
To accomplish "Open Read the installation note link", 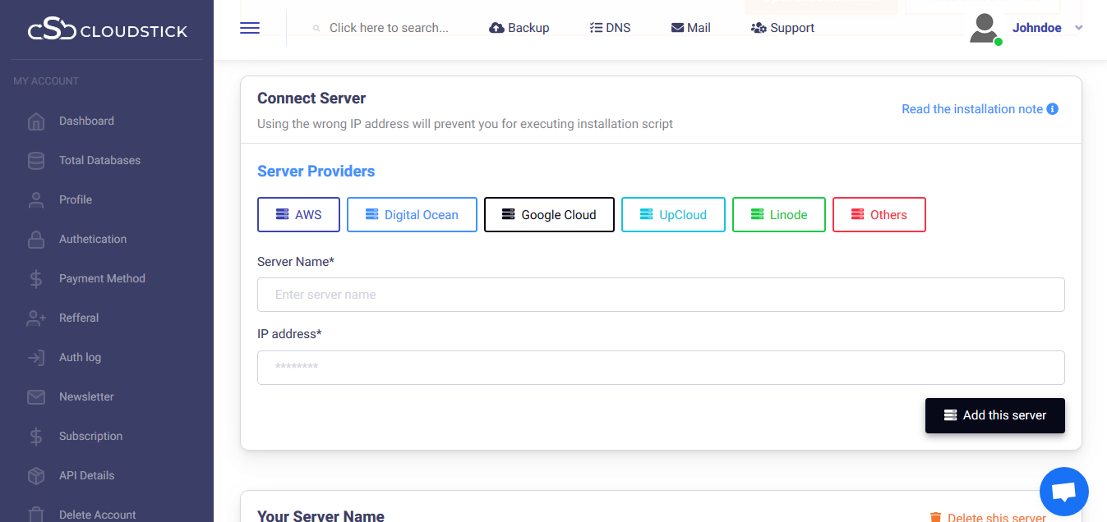I will 971,109.
